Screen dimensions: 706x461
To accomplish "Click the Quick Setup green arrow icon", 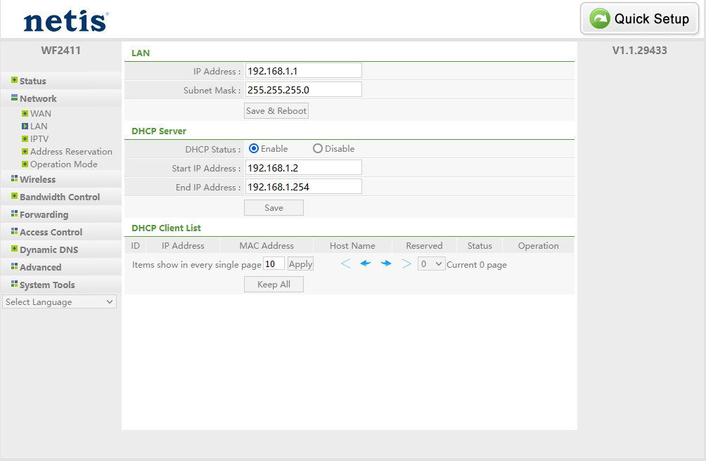I will [600, 19].
